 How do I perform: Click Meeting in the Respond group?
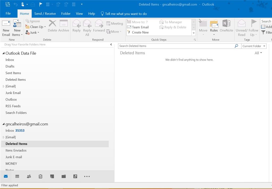tap(114, 23)
